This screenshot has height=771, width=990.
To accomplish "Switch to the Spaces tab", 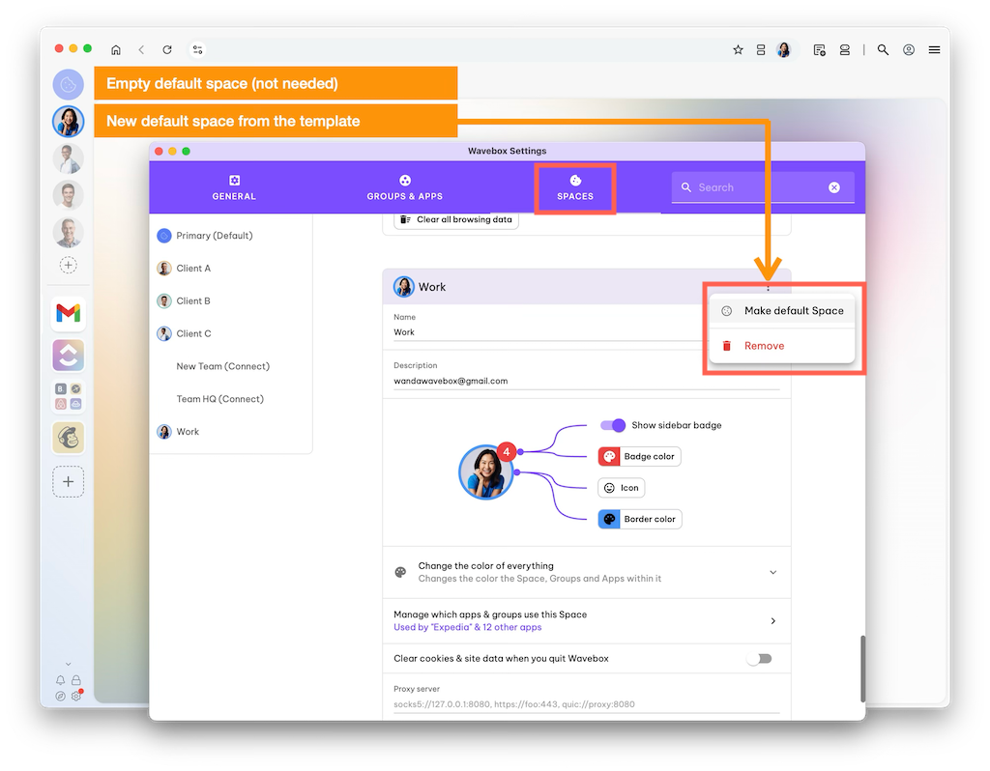I will pos(575,188).
